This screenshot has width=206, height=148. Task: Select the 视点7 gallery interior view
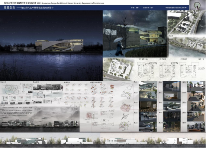172,96
